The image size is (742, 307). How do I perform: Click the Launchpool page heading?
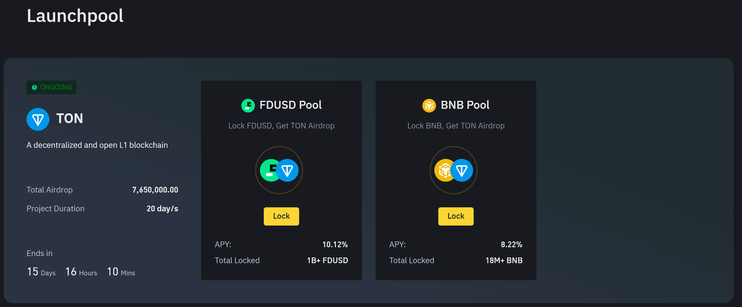point(75,16)
